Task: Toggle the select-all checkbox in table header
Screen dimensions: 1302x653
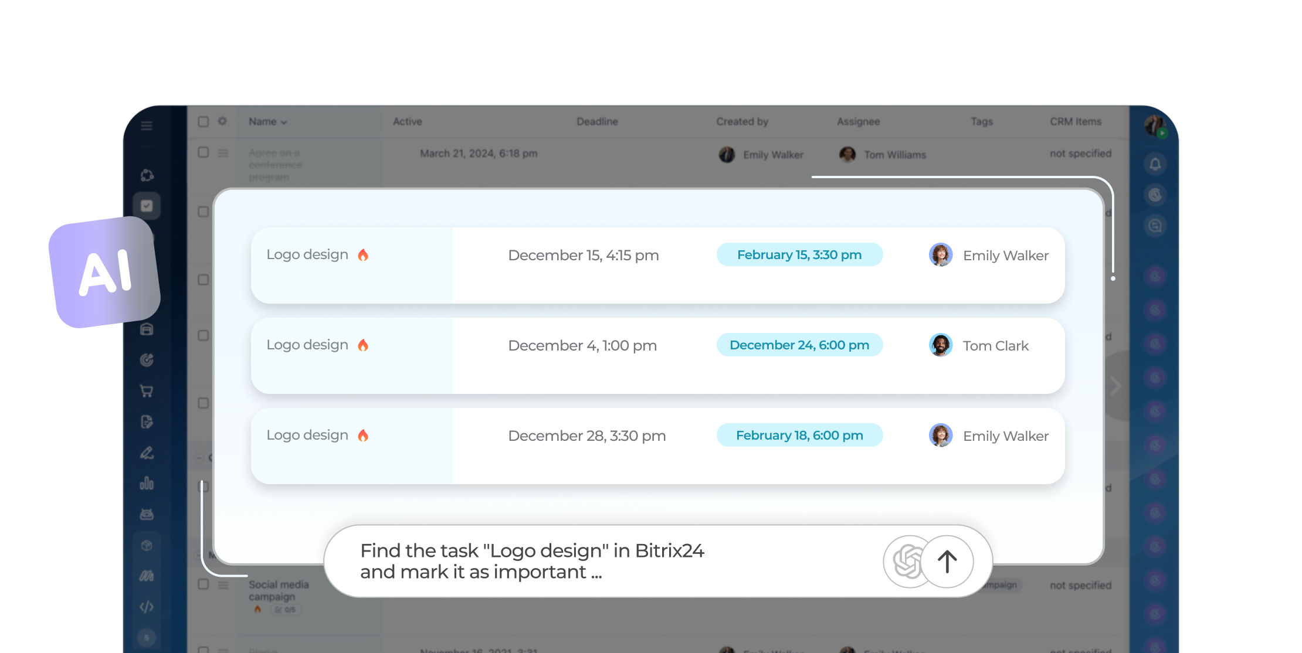Action: pyautogui.click(x=204, y=121)
